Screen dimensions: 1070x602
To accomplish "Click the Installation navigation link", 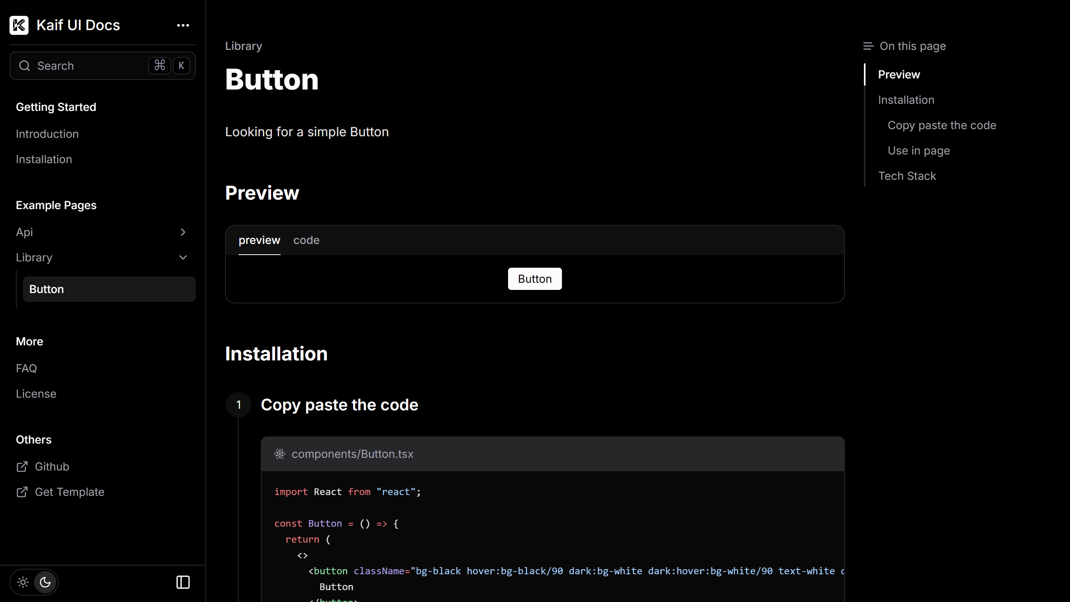I will 906,100.
